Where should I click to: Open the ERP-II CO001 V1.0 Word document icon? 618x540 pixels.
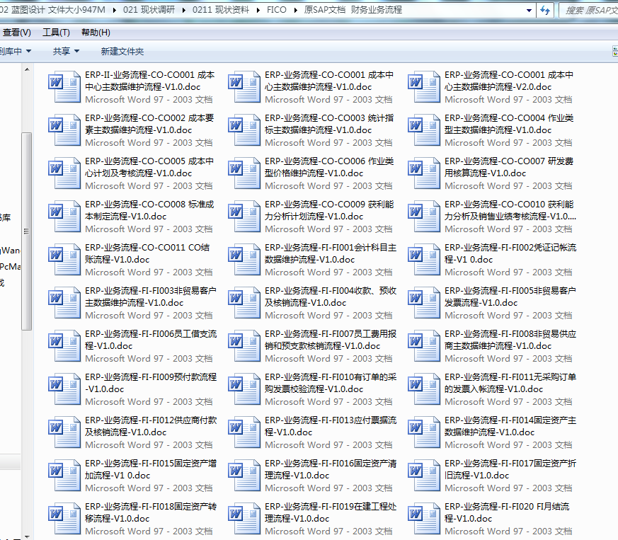tap(64, 86)
